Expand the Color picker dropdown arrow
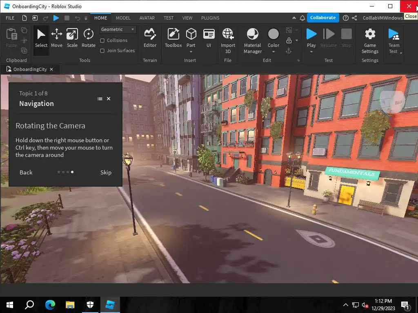418x313 pixels. click(273, 52)
